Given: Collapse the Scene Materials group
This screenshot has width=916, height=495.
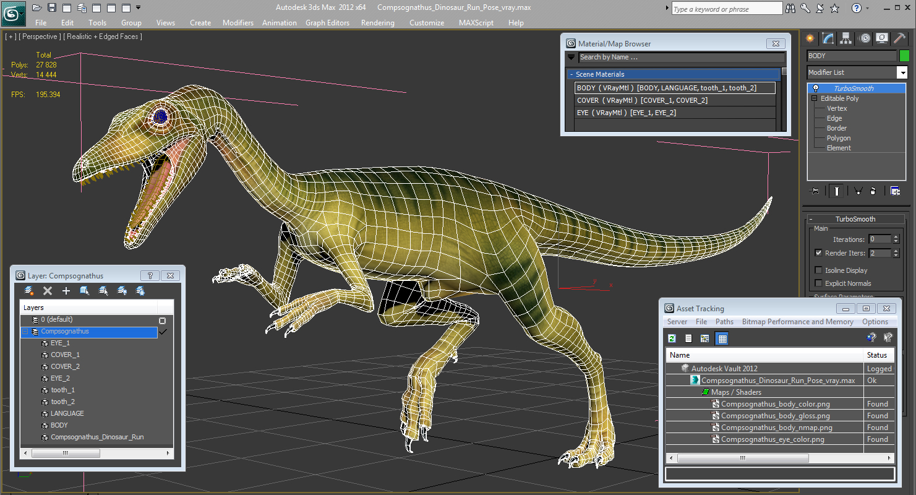Looking at the screenshot, I should (571, 74).
